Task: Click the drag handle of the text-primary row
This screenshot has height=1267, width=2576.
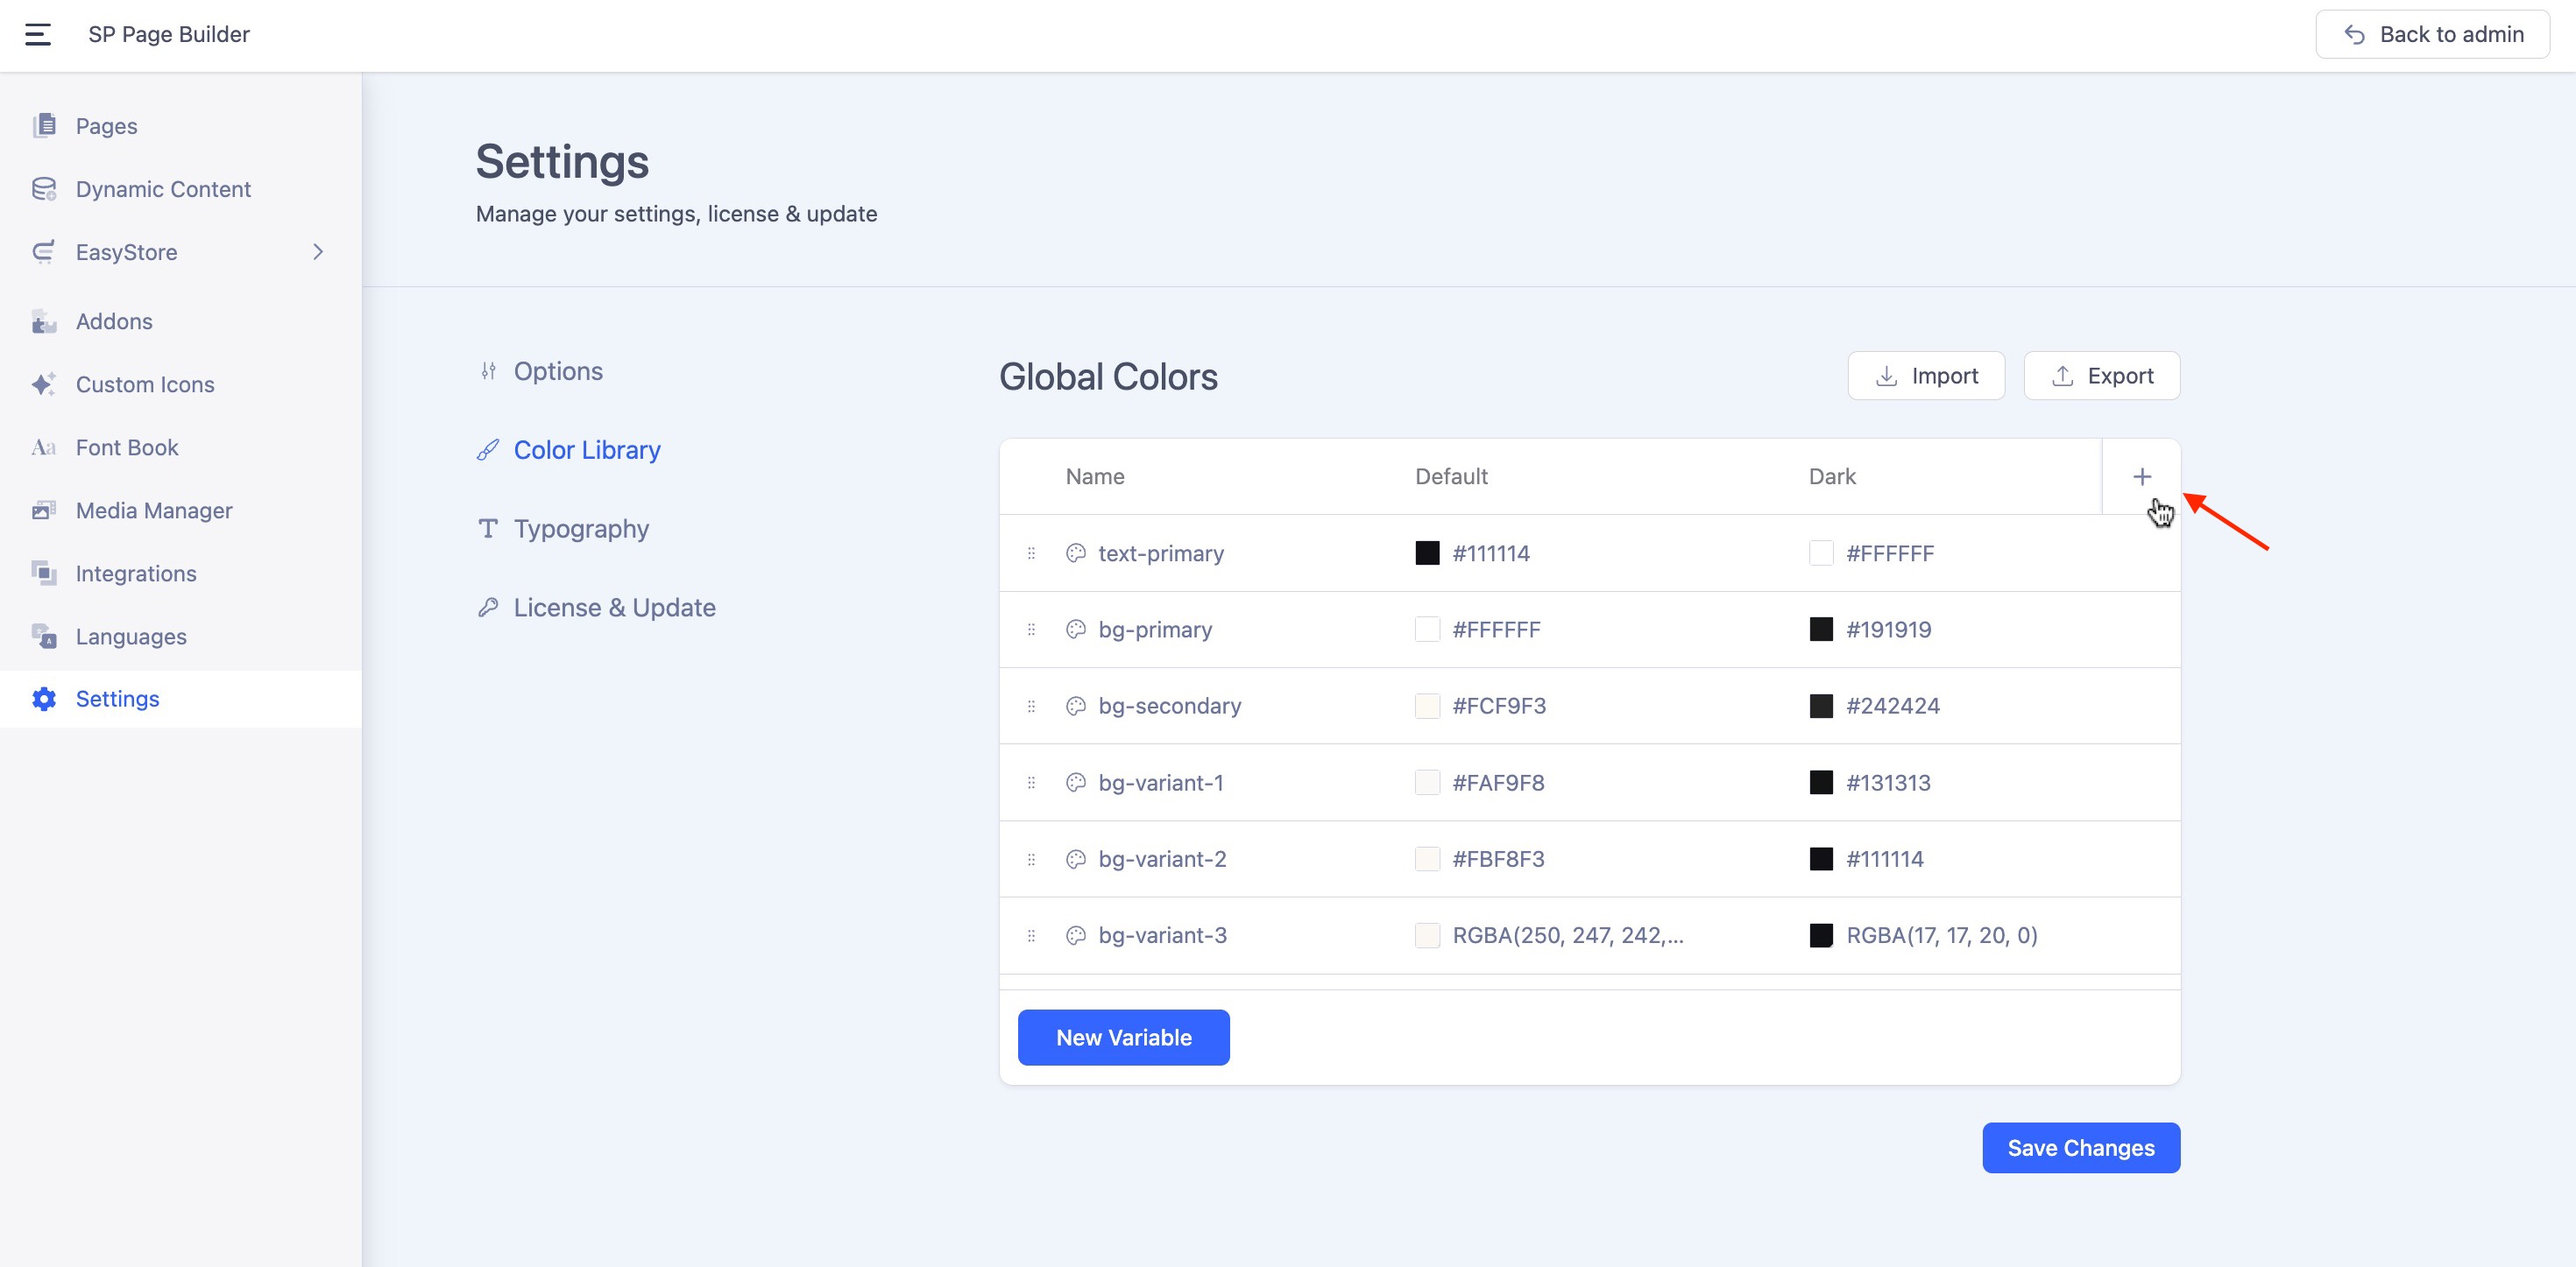Action: point(1031,553)
